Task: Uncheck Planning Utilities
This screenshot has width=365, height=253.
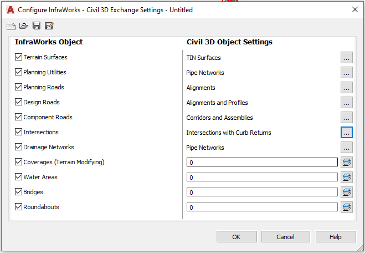Action: click(18, 72)
